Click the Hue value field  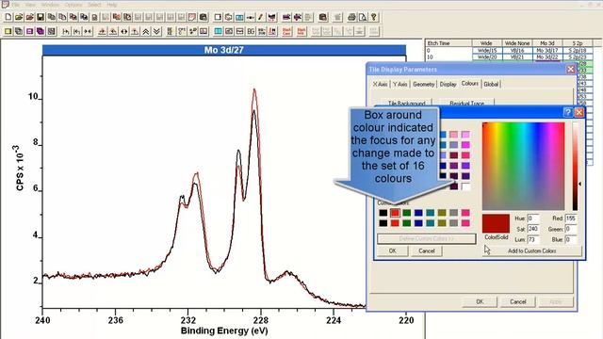[x=533, y=218]
